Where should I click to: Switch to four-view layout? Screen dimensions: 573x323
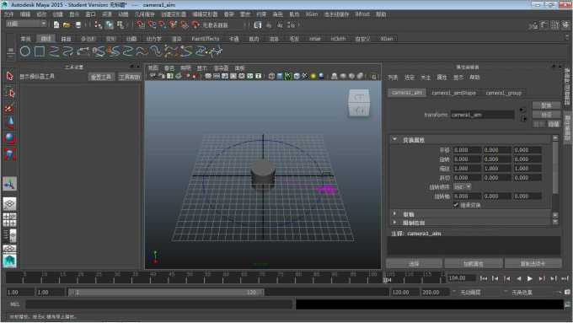pos(10,219)
